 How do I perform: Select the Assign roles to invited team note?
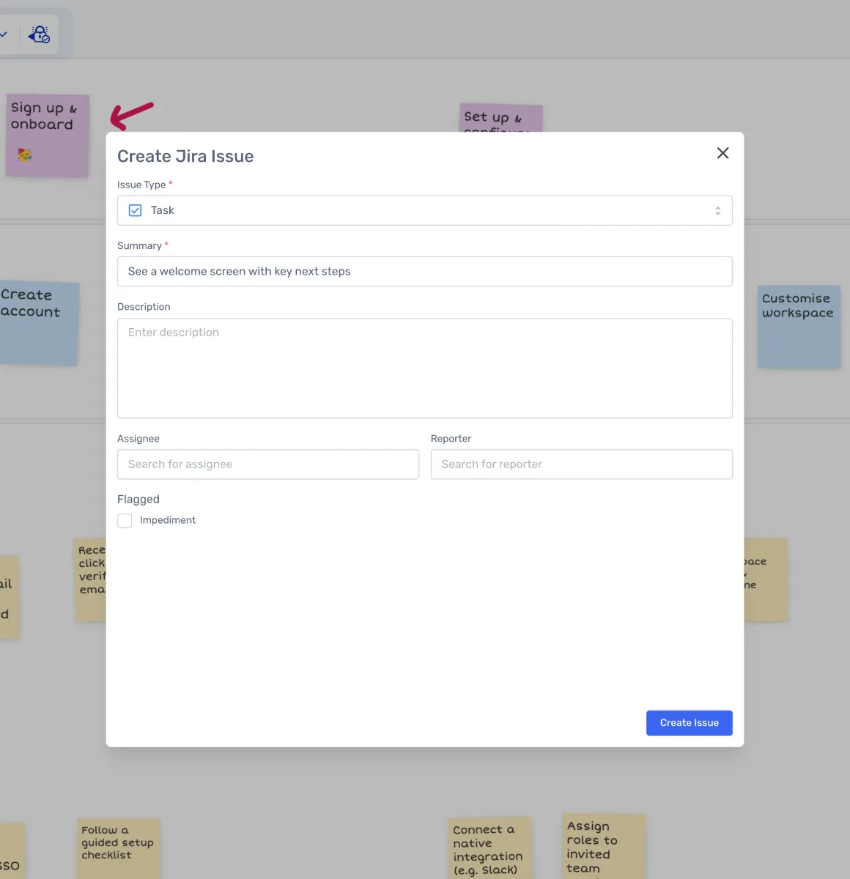coord(603,845)
